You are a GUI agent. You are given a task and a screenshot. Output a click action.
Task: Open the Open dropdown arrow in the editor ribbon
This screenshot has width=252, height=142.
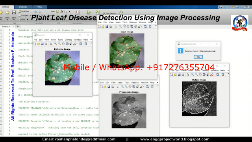(7, 20)
